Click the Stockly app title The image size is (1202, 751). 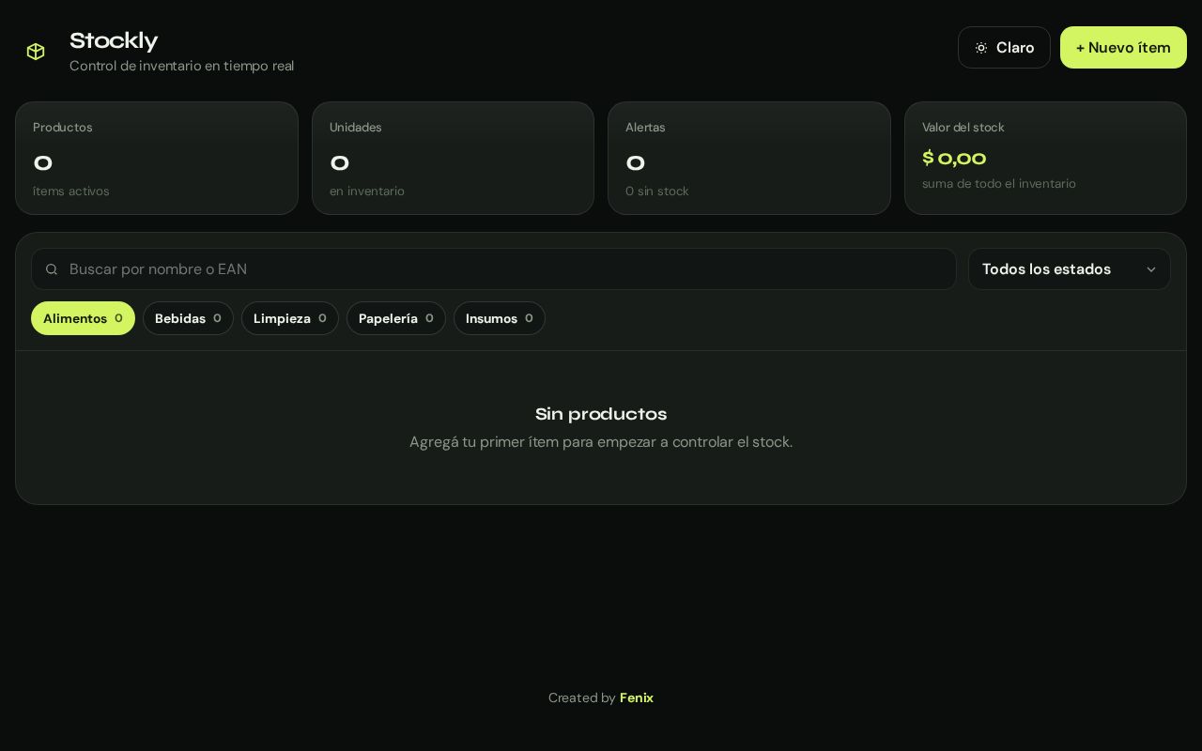[x=114, y=41]
